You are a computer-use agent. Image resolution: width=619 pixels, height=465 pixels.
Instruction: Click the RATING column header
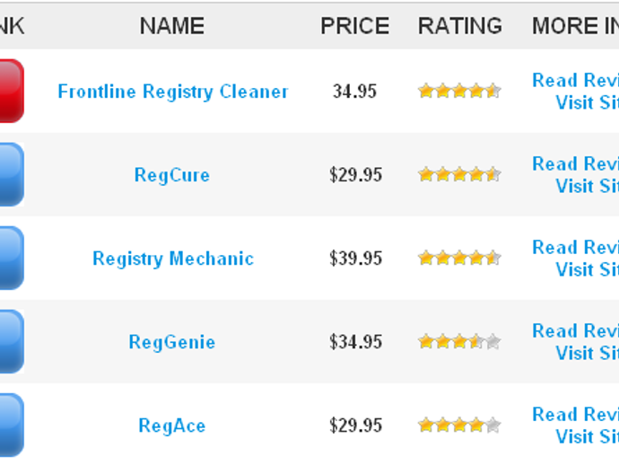[x=460, y=26]
